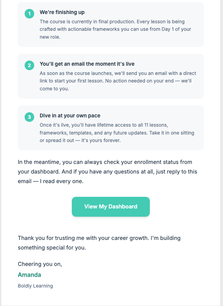The width and height of the screenshot is (223, 306).
Task: Click the badge beside 'Dive in at your own pace'
Action: [x=29, y=117]
